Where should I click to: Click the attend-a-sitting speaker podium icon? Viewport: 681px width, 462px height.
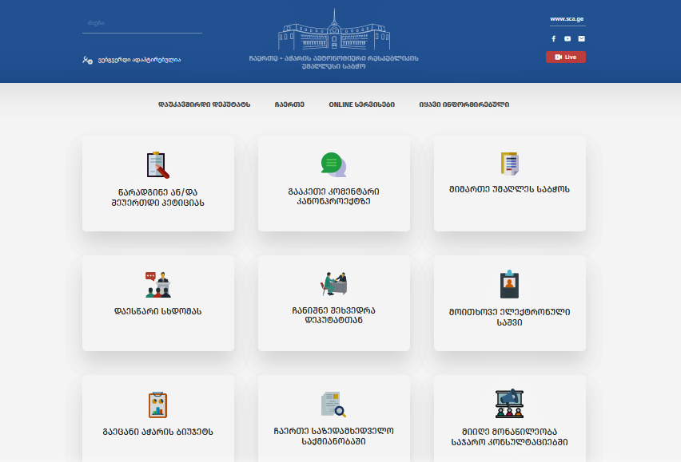click(x=157, y=284)
